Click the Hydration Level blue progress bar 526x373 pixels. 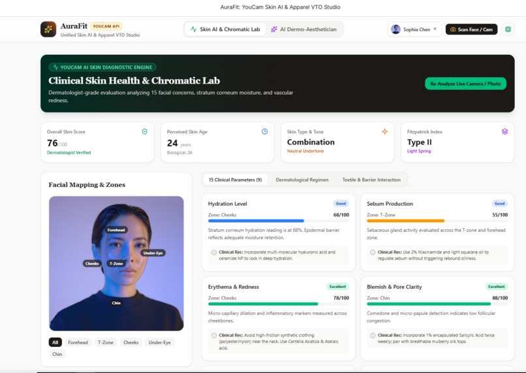tap(256, 221)
